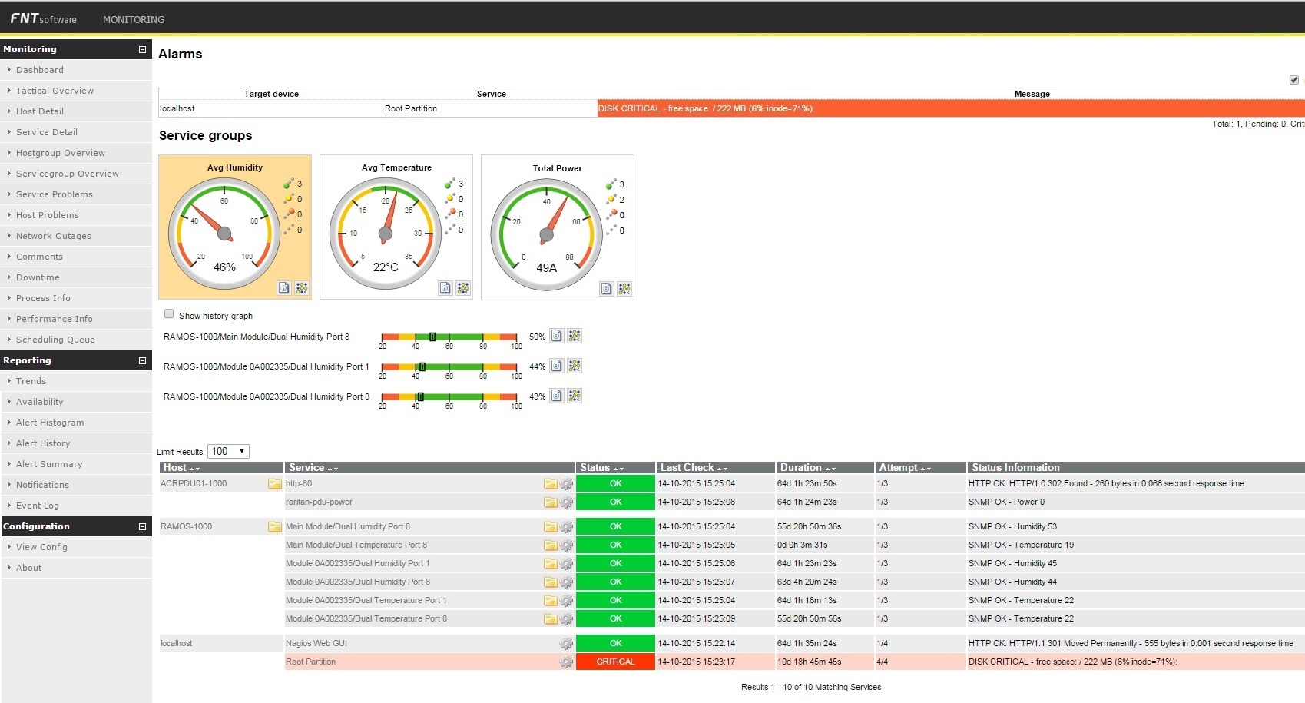The width and height of the screenshot is (1305, 703).
Task: Open folder icon next to ACRPDU01-1000 host
Action: [274, 484]
